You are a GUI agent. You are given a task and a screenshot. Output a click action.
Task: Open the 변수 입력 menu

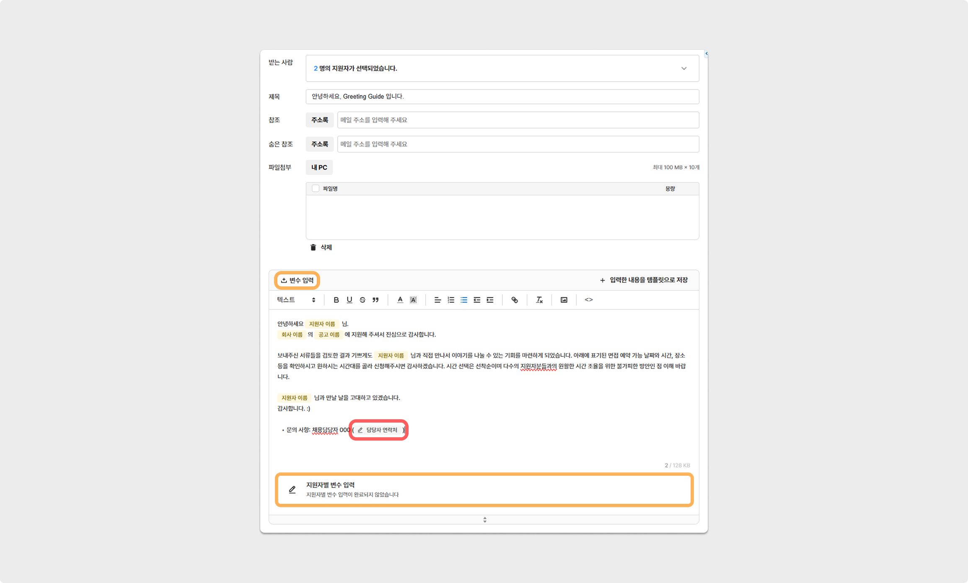(297, 280)
